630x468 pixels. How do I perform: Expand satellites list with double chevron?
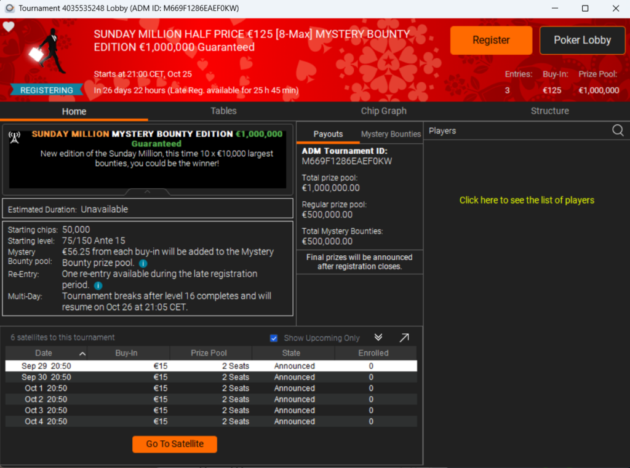pyautogui.click(x=378, y=338)
